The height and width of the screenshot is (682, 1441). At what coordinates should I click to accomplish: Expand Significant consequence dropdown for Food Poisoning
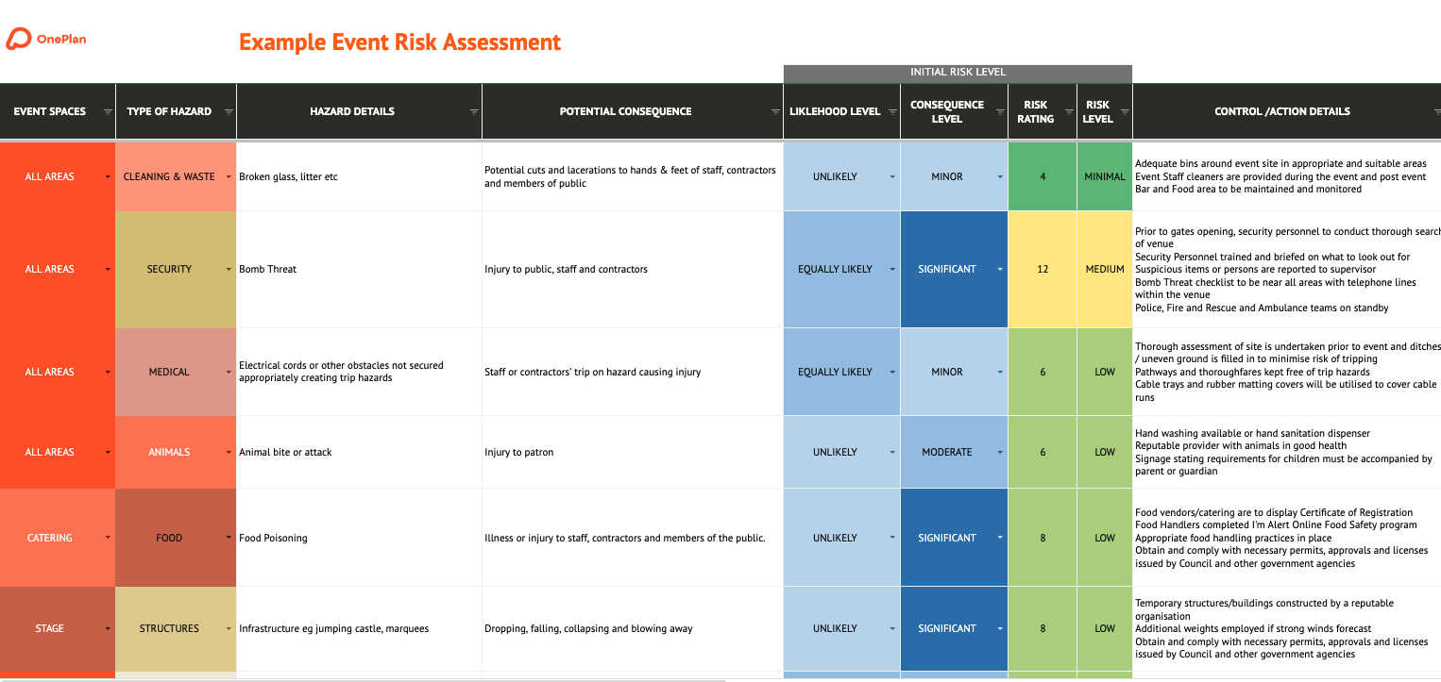(1000, 538)
